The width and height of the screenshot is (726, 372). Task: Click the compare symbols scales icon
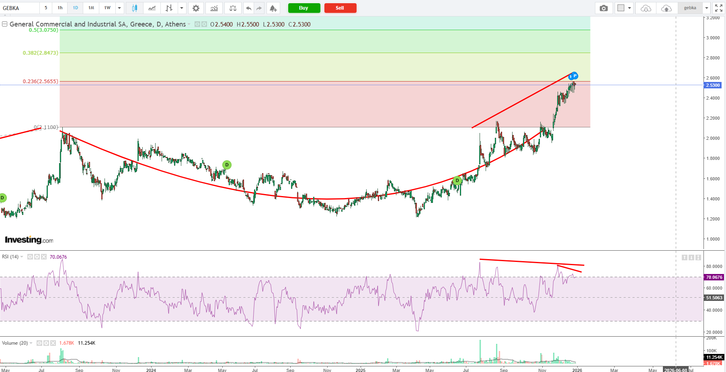pyautogui.click(x=233, y=8)
